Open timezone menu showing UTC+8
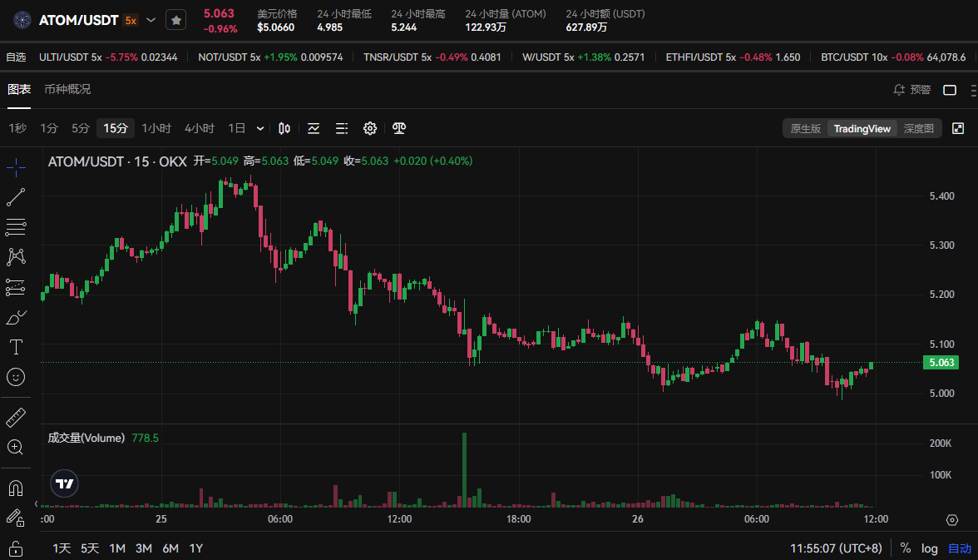 (x=836, y=548)
